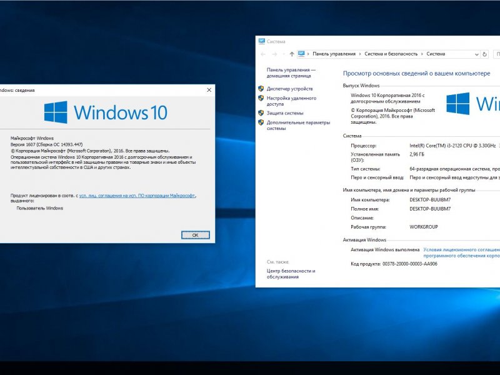Click the heading Просмотр основных сведений о вашем компьютере
Image resolution: width=500 pixels, height=375 pixels.
click(416, 73)
